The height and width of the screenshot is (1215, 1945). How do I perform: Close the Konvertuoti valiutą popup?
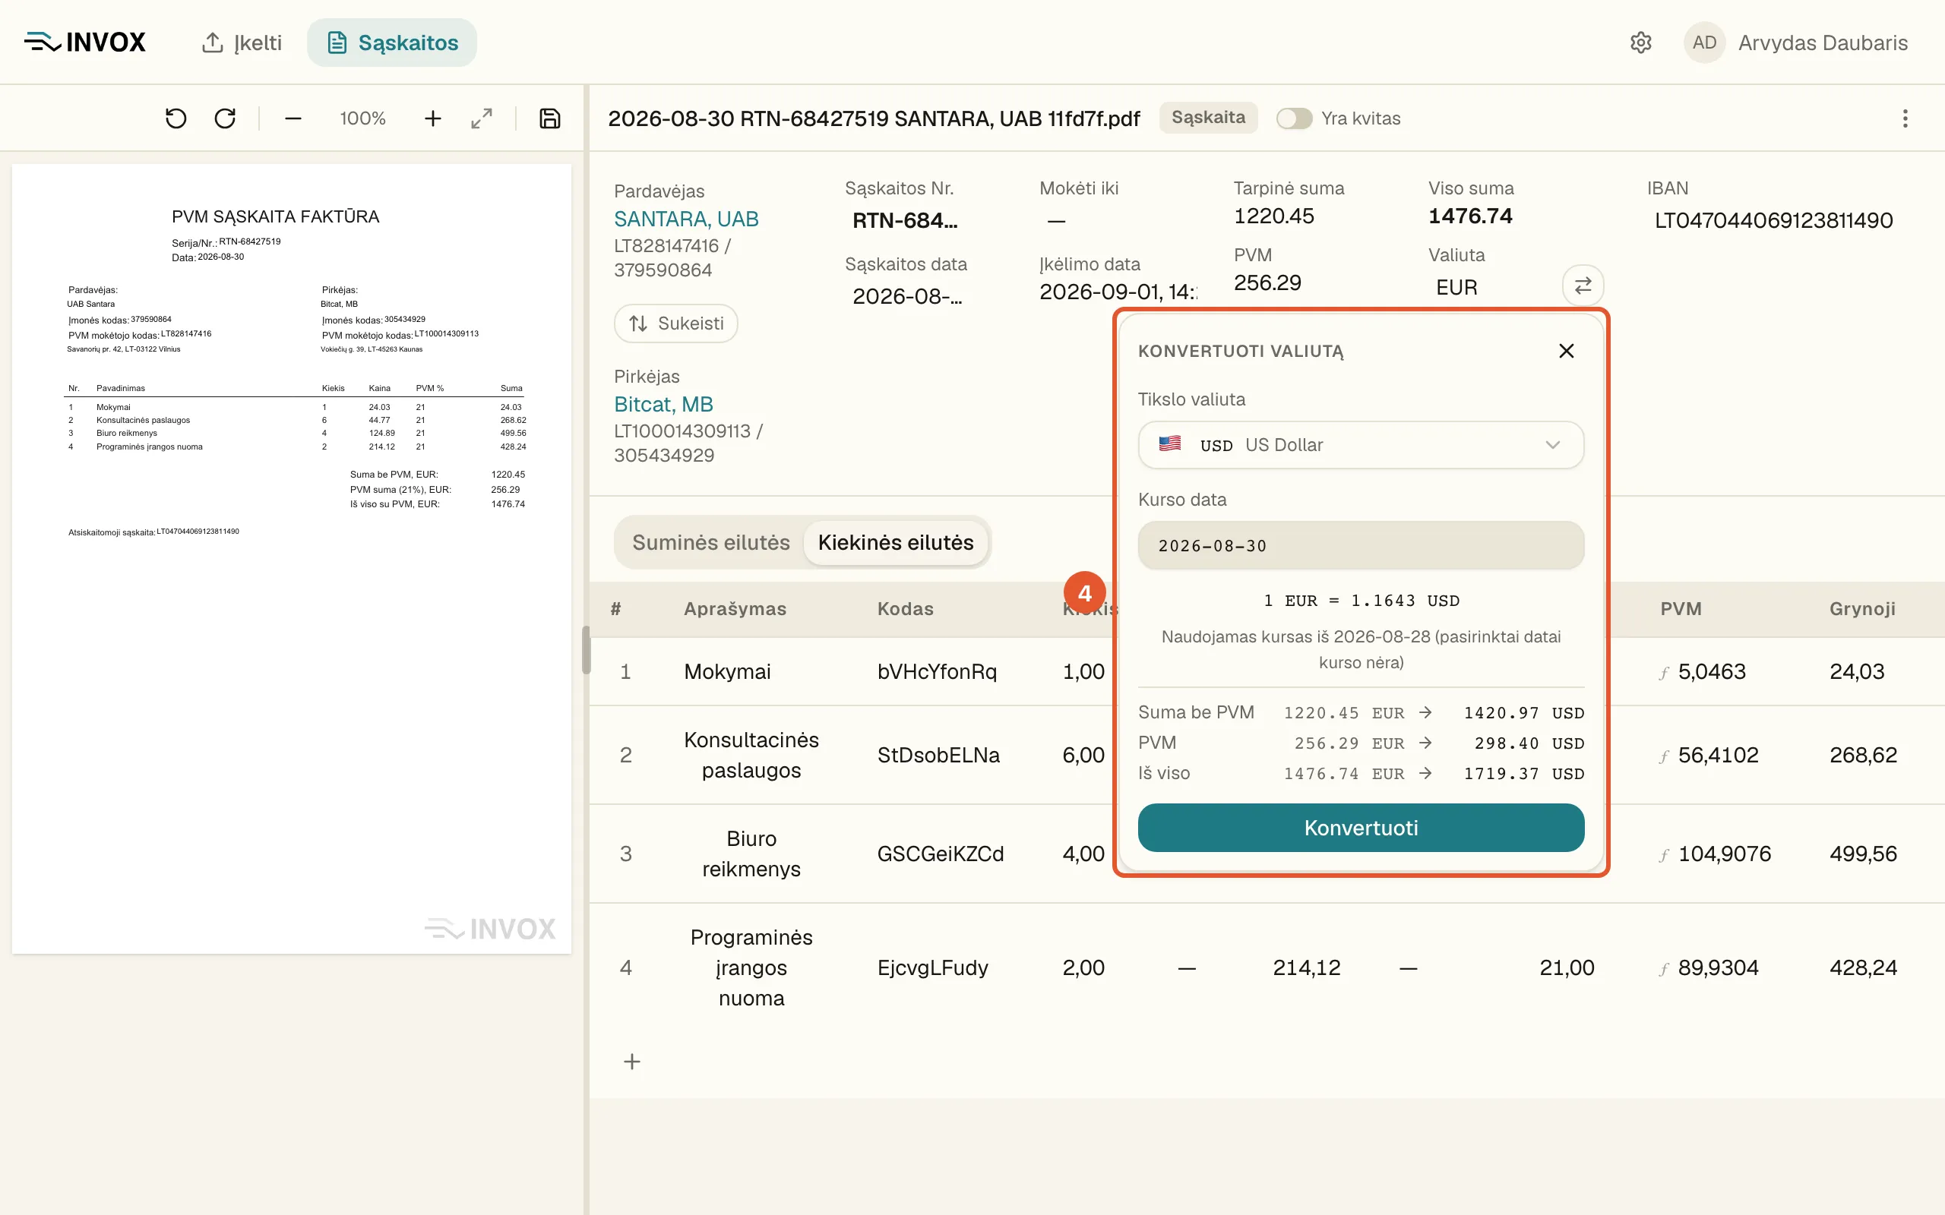[1566, 351]
